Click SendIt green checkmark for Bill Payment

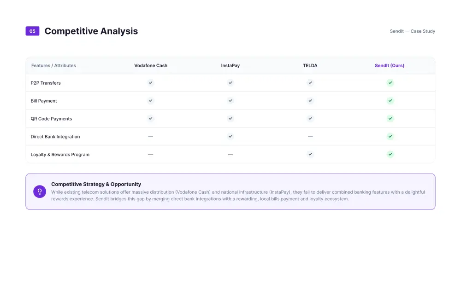tap(390, 101)
